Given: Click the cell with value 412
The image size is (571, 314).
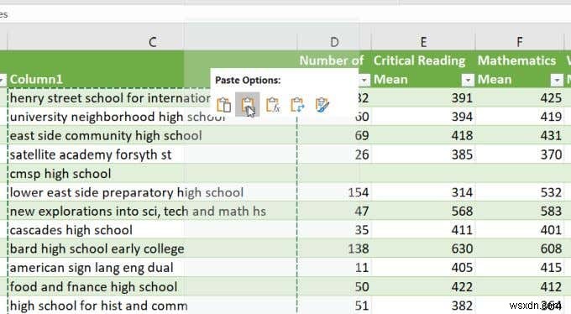Looking at the screenshot, I should (x=520, y=286).
